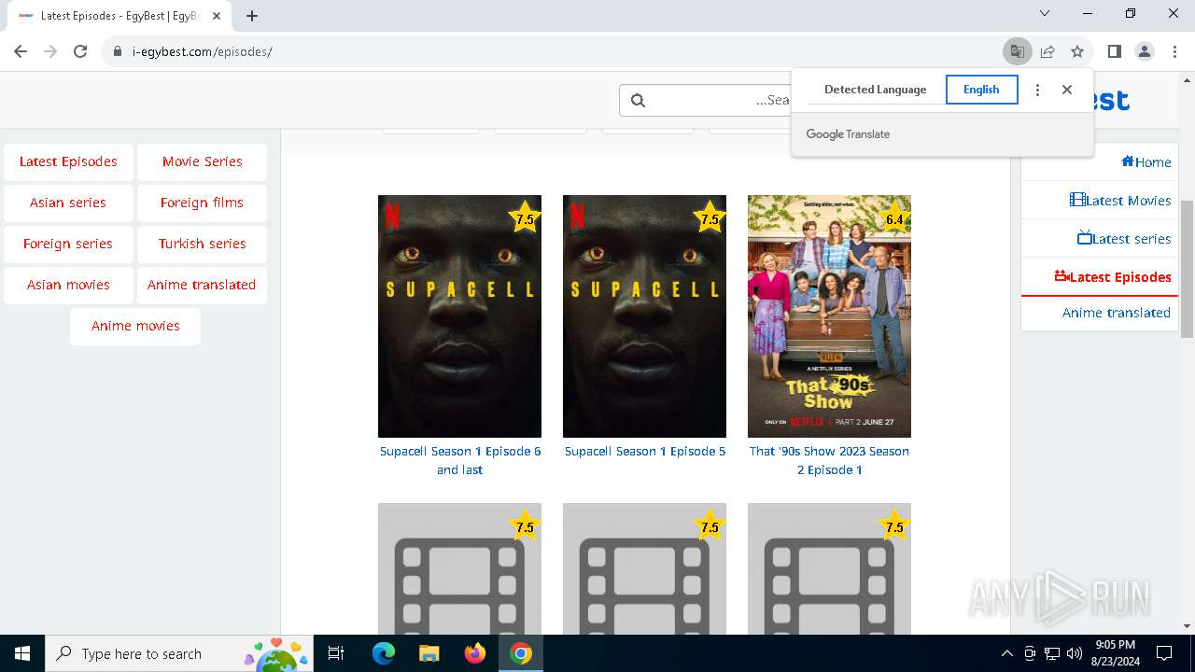Viewport: 1195px width, 672px height.
Task: Bookmark this page with the star icon
Action: pyautogui.click(x=1077, y=51)
